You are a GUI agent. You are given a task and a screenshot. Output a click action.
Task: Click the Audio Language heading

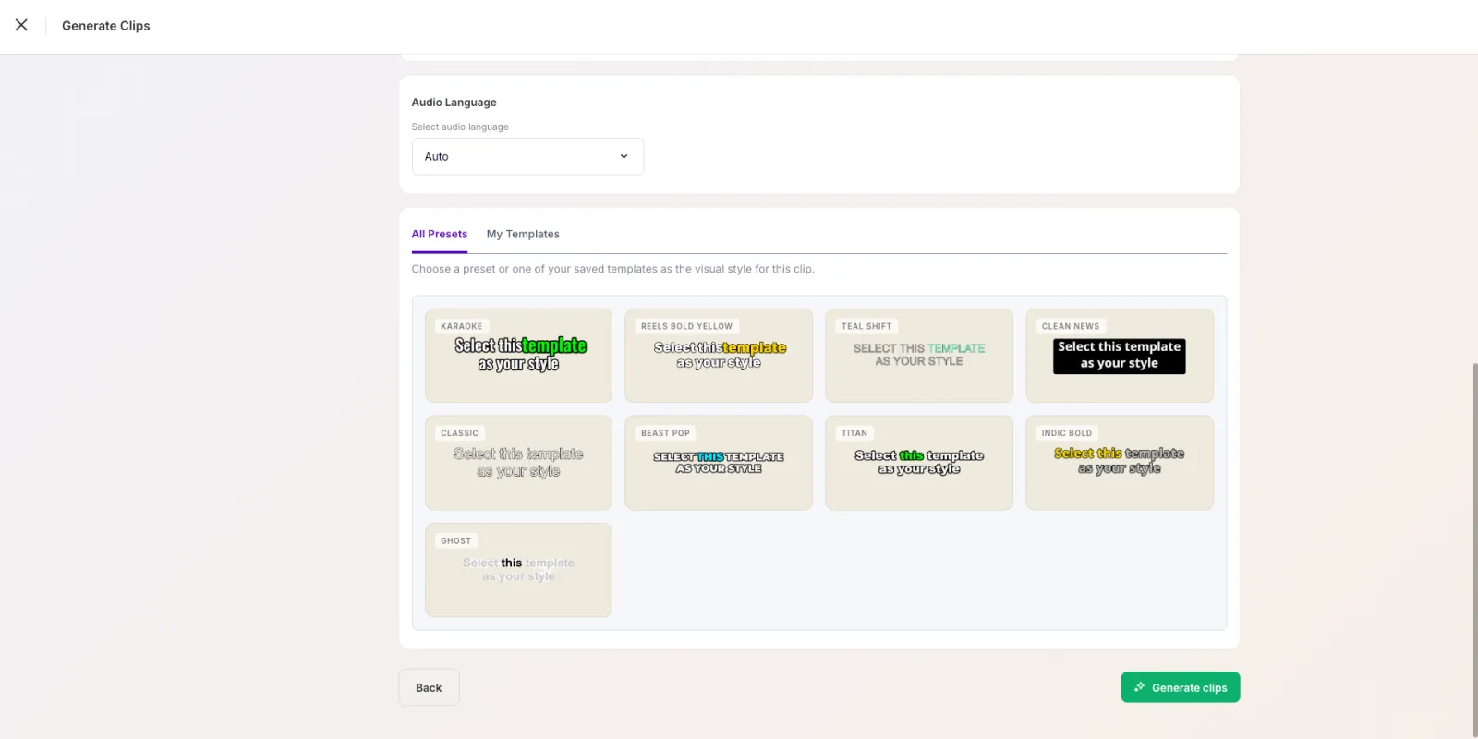454,103
